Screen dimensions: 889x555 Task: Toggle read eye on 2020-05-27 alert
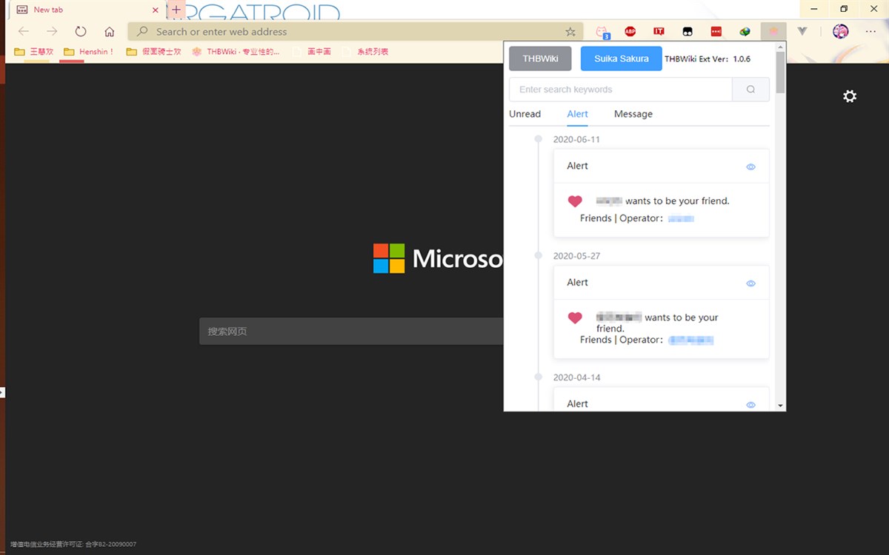750,283
